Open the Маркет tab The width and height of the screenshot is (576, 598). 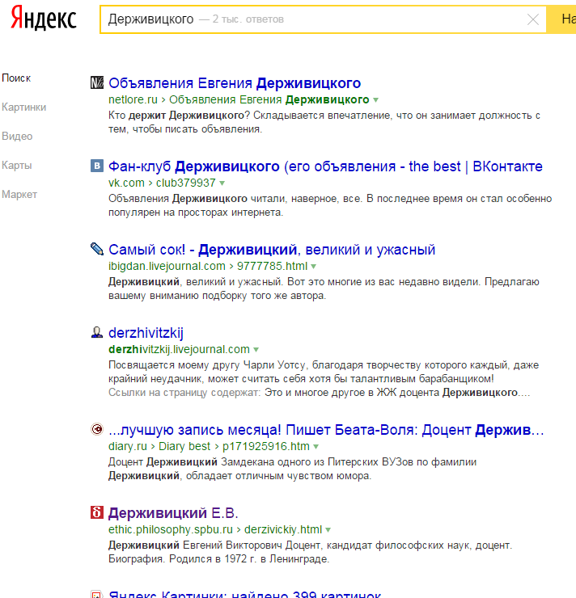click(19, 194)
